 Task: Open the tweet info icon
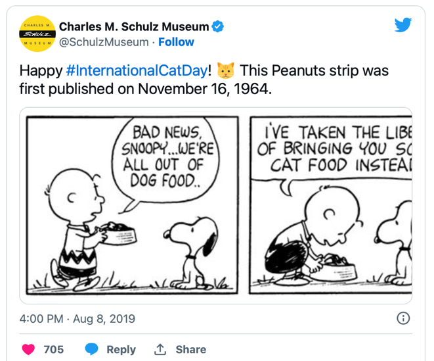(404, 318)
